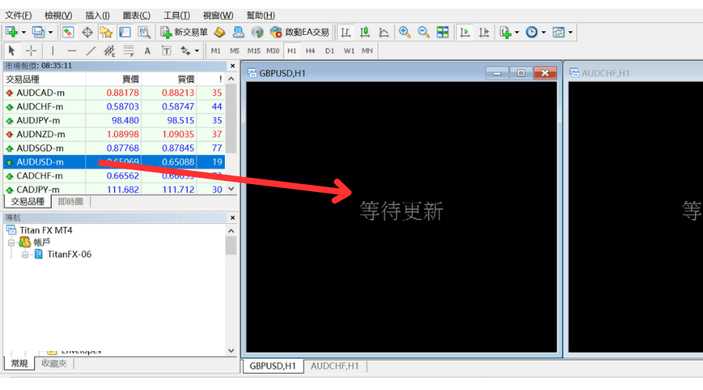
Task: Open the periodicity clock dropdown
Action: (x=544, y=32)
